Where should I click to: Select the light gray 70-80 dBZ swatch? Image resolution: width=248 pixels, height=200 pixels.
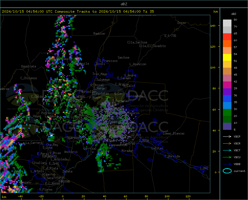227,23
